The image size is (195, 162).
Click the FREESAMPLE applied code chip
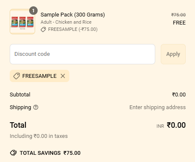point(39,76)
